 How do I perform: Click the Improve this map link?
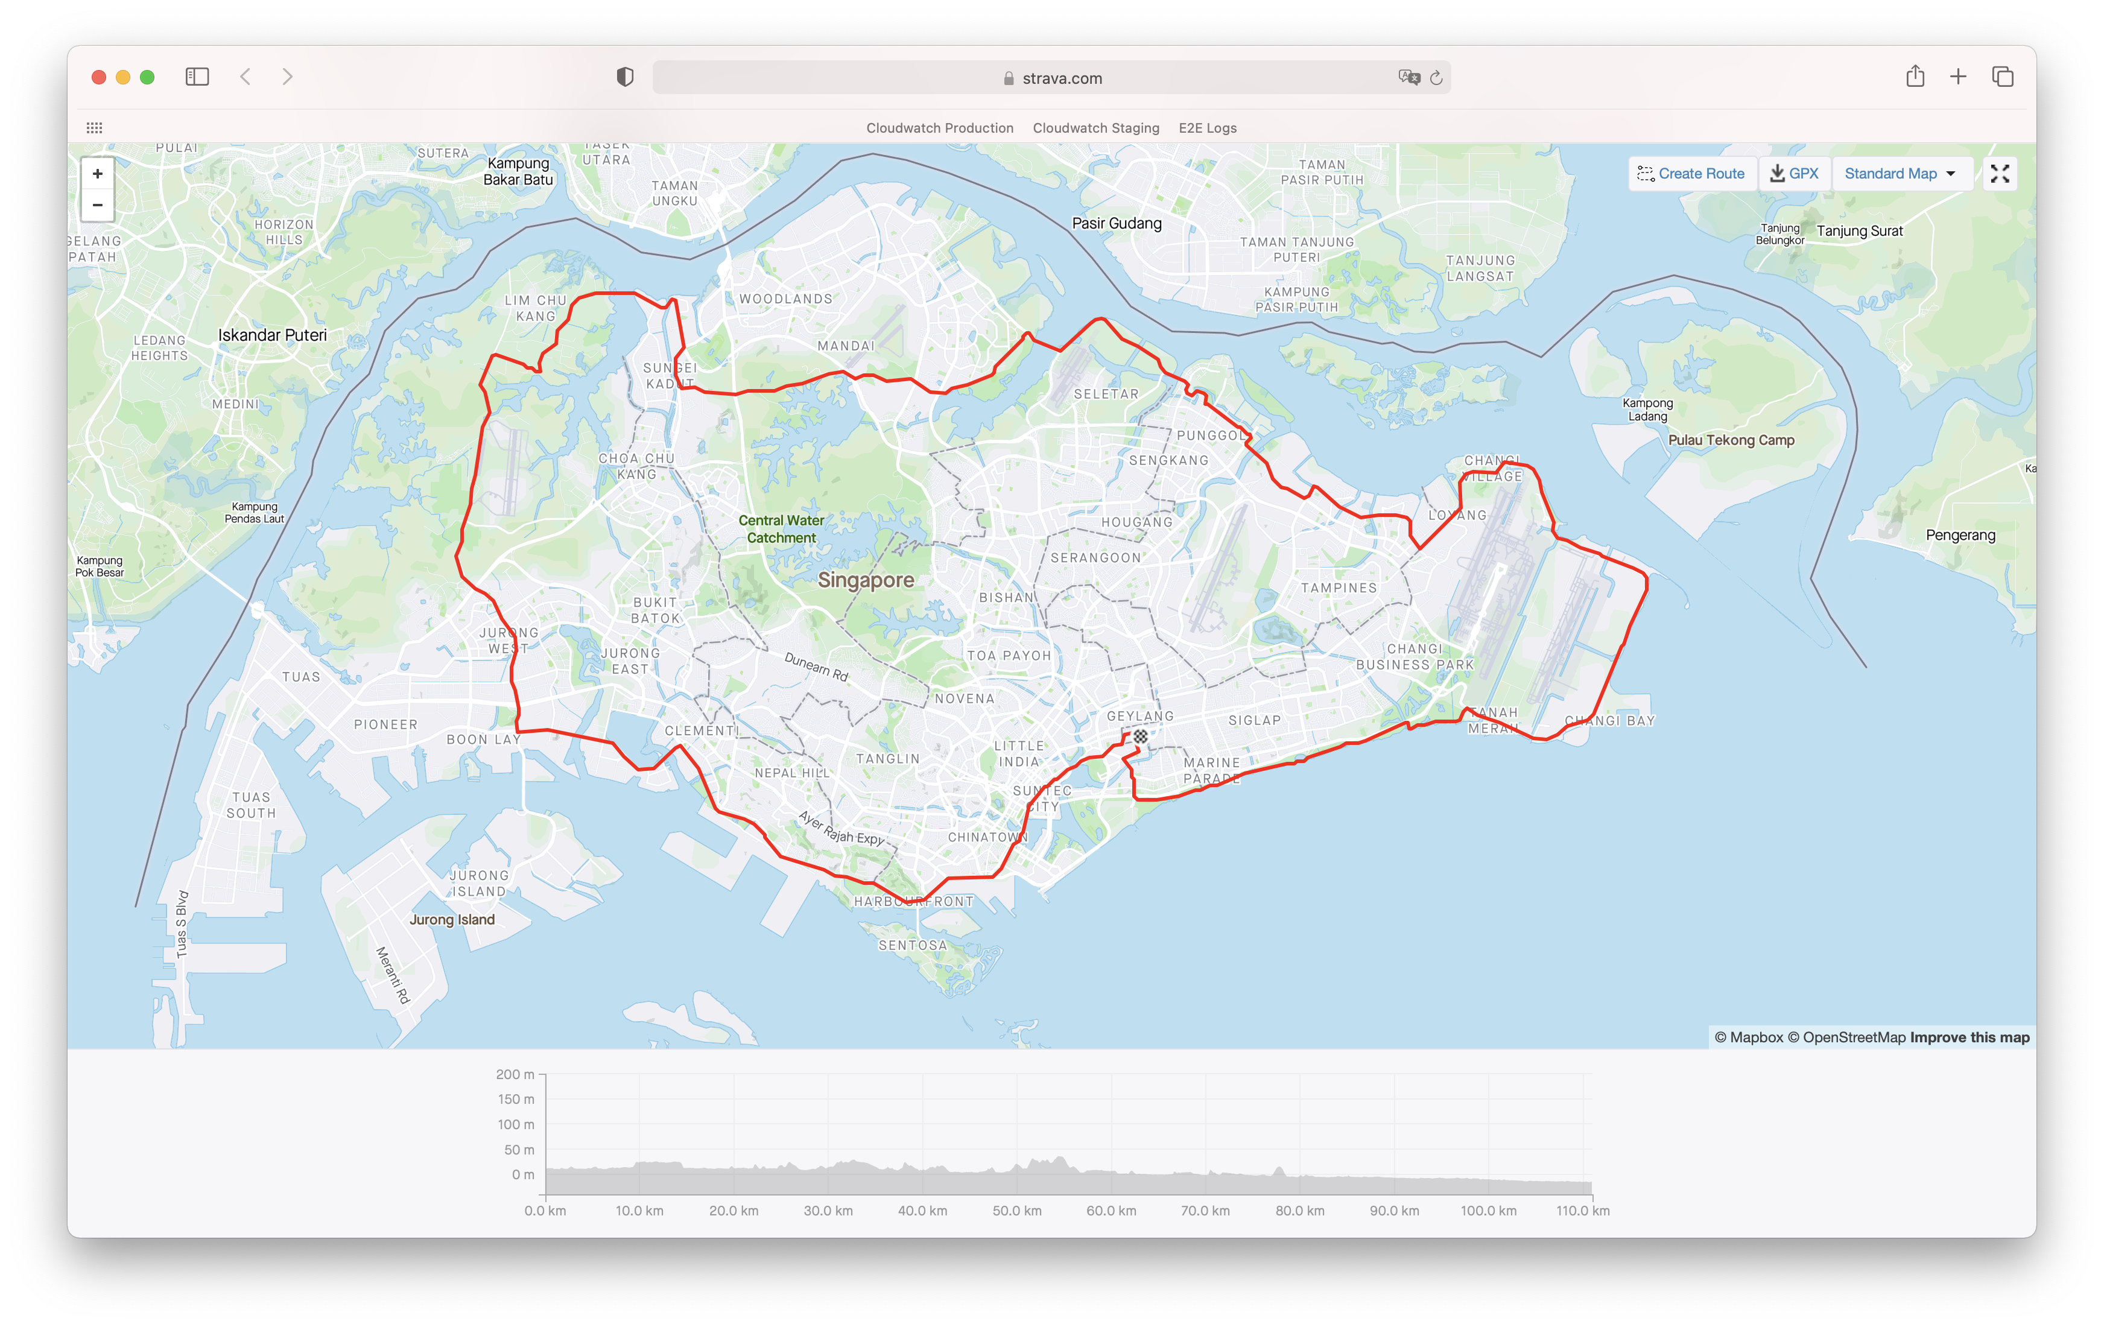click(x=1969, y=1037)
